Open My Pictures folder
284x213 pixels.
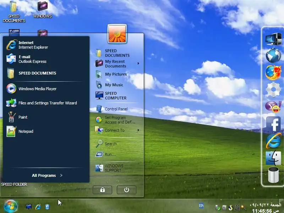111,74
